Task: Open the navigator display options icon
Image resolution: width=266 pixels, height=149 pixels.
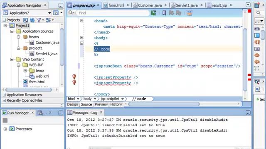Action: (48, 20)
